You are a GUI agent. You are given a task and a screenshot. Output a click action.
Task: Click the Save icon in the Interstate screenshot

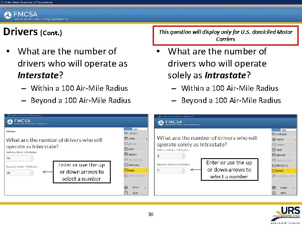(126, 149)
